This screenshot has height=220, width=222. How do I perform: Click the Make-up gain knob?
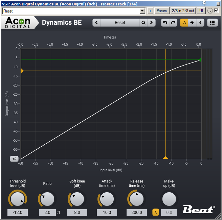(x=169, y=199)
